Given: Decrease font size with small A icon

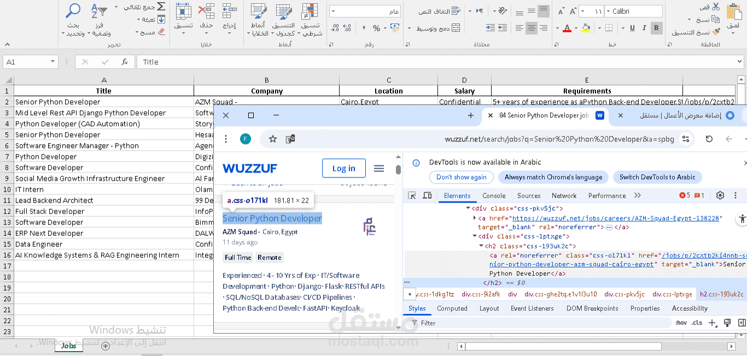Looking at the screenshot, I should [561, 11].
